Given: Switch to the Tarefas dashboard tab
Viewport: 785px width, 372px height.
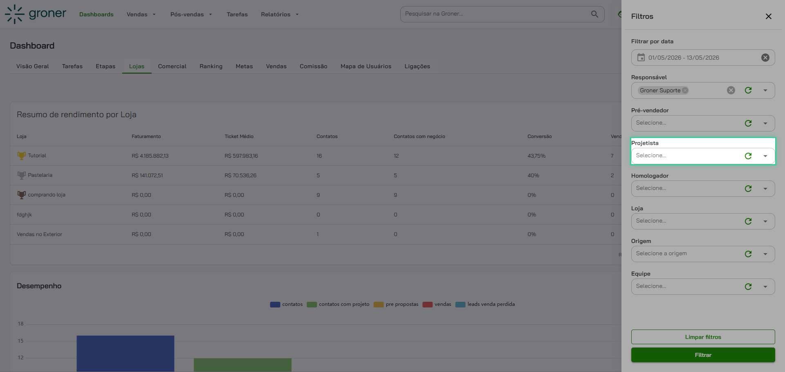Looking at the screenshot, I should [x=72, y=66].
